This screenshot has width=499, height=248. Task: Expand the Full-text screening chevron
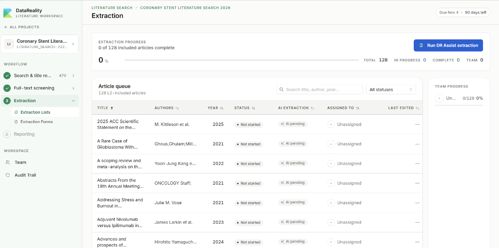(x=73, y=88)
